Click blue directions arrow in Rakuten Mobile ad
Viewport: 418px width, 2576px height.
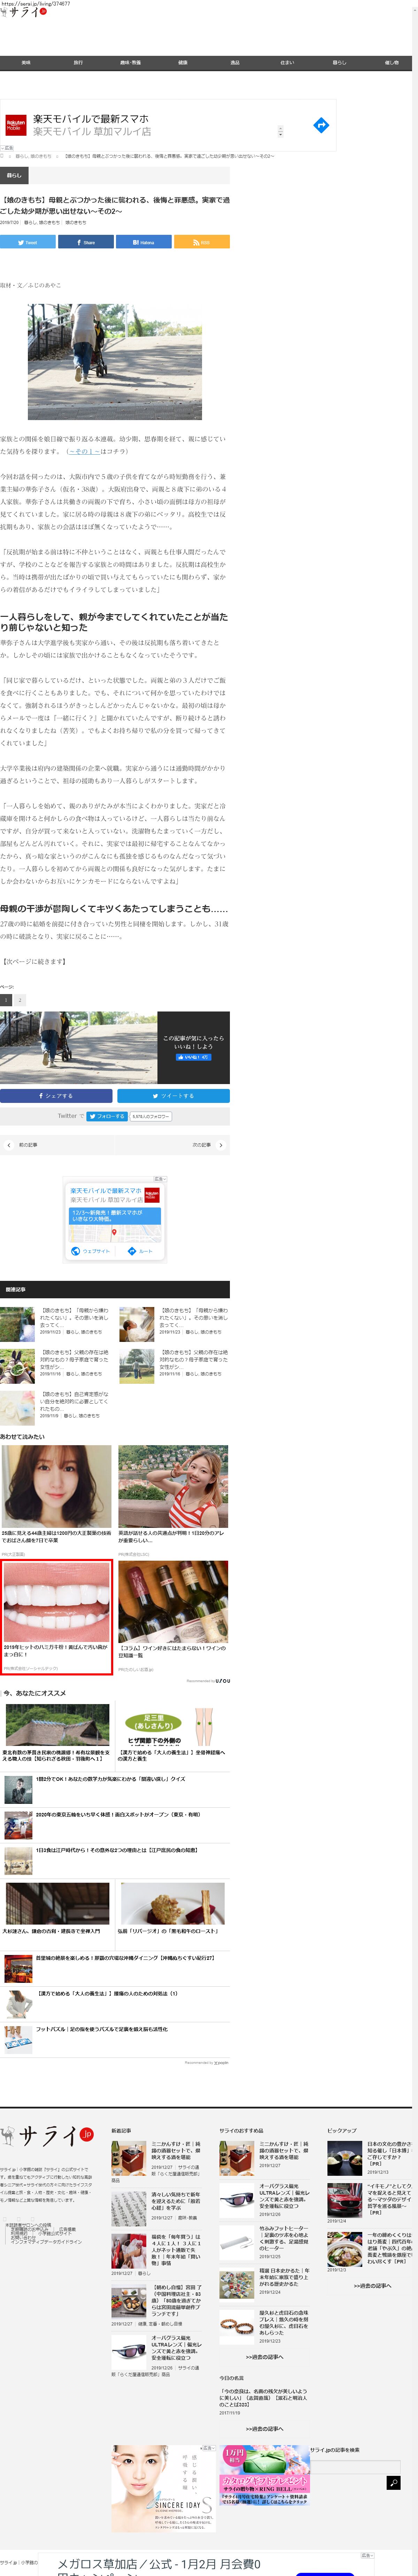pos(320,125)
